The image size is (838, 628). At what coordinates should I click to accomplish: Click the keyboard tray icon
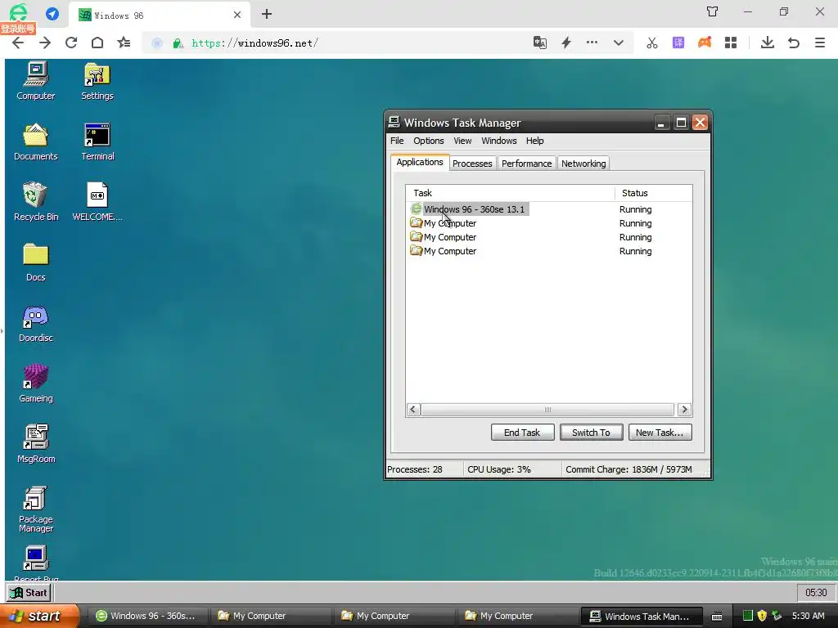(x=717, y=617)
